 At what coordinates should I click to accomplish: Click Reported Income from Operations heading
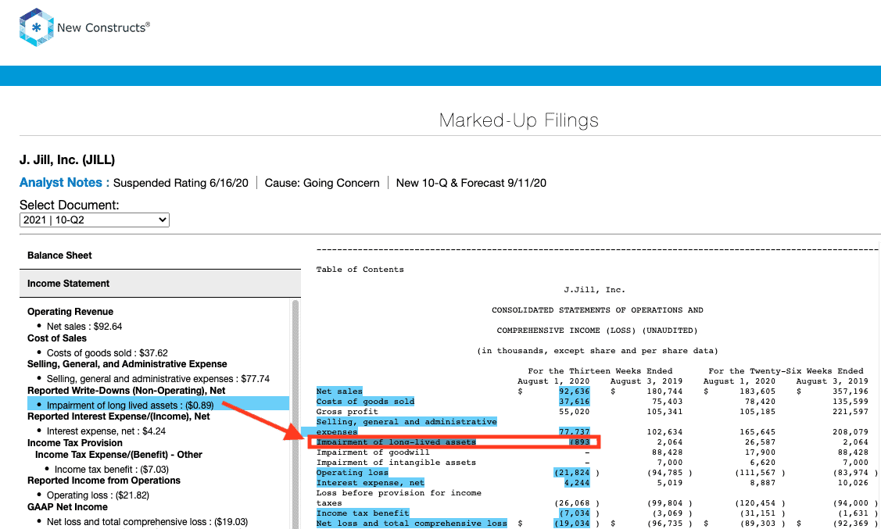104,480
